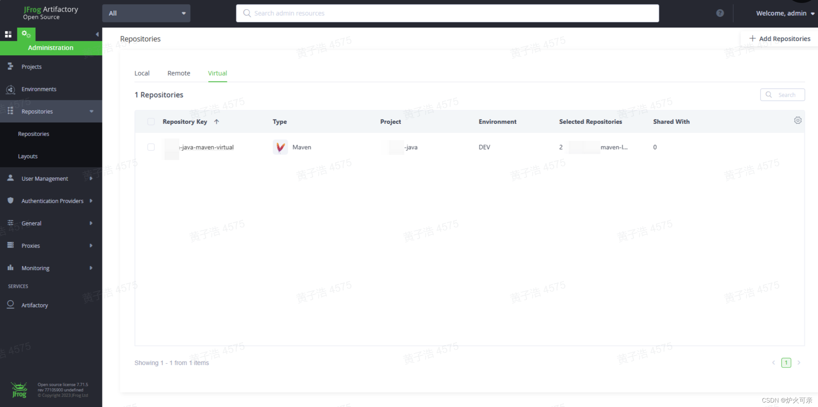This screenshot has height=407, width=818.
Task: Expand the User Management submenu arrow
Action: (x=91, y=178)
